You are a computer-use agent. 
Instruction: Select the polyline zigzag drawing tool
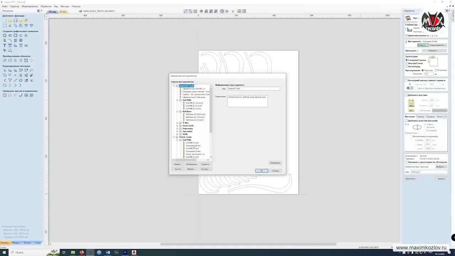(5, 41)
